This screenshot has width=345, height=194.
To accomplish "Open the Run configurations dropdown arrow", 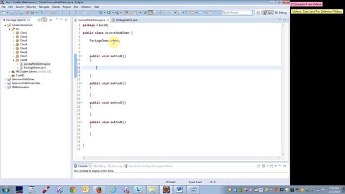I will click(113, 13).
